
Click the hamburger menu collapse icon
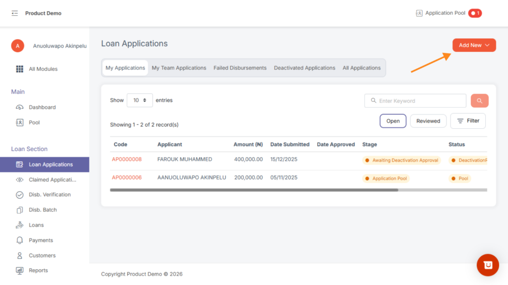tap(14, 13)
